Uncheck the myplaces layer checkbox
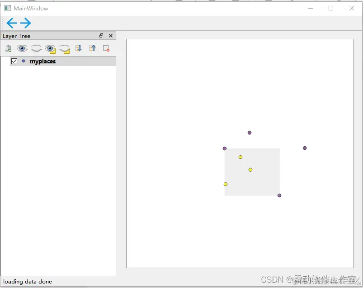 [14, 61]
